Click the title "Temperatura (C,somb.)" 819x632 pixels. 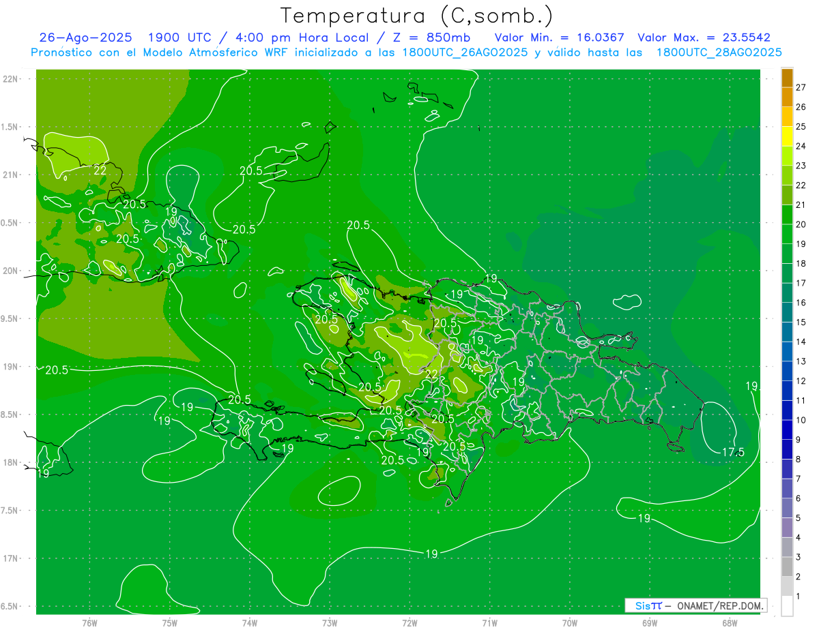point(416,16)
